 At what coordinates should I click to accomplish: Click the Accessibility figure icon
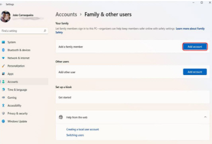[3, 106]
